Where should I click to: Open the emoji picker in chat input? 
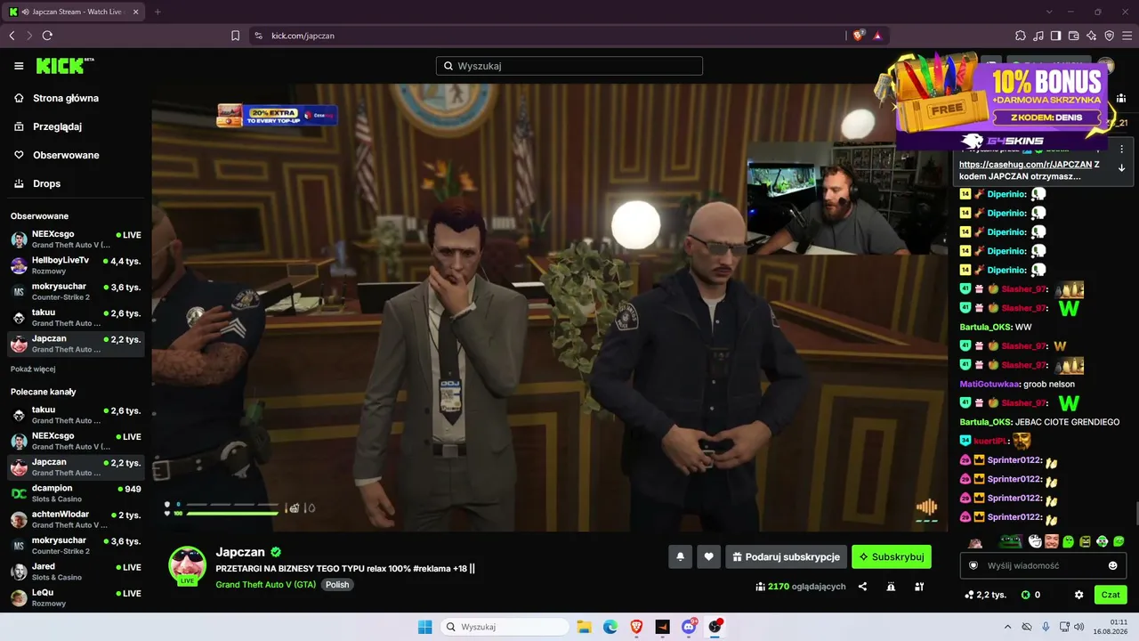tap(1113, 565)
